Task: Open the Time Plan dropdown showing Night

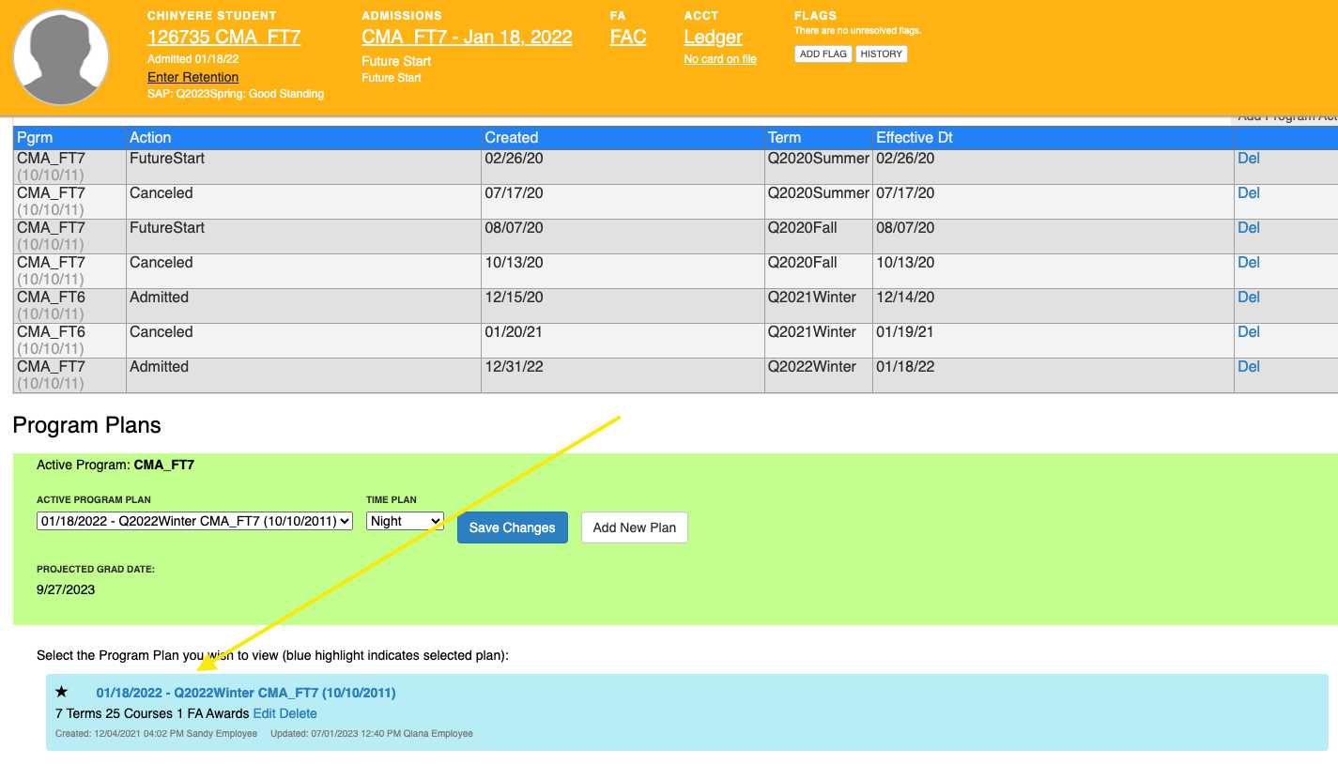Action: pos(405,521)
